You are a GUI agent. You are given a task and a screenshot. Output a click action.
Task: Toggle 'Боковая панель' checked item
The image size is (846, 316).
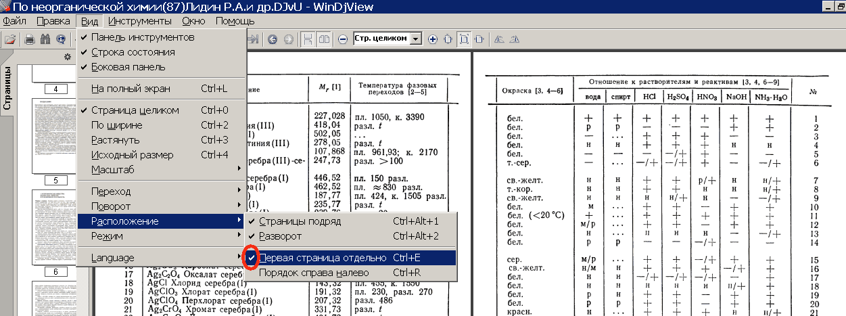coord(128,67)
